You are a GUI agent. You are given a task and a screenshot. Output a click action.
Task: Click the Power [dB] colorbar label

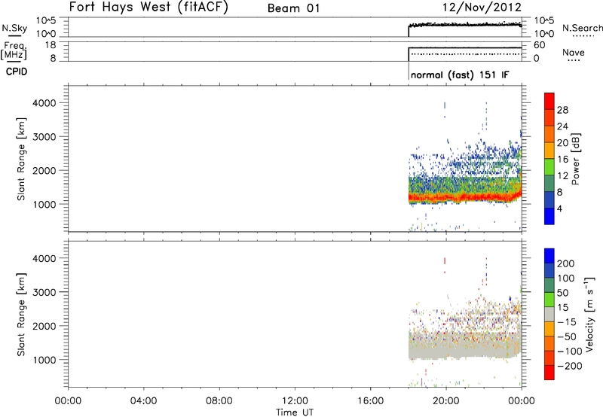pos(575,159)
